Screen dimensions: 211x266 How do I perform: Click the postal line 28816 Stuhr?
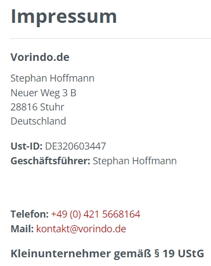click(38, 107)
